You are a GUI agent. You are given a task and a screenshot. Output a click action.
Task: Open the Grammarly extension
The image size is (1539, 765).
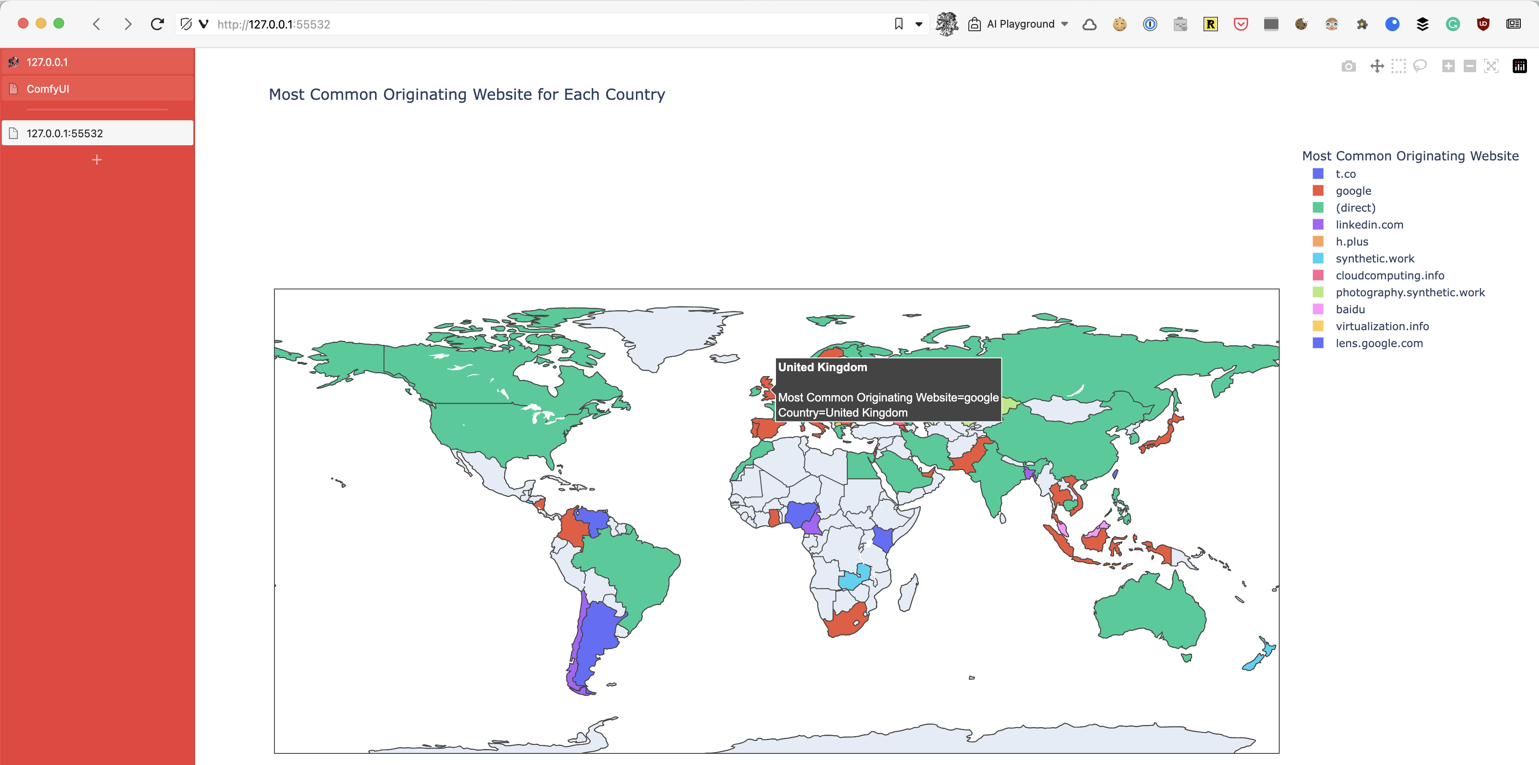click(1453, 24)
